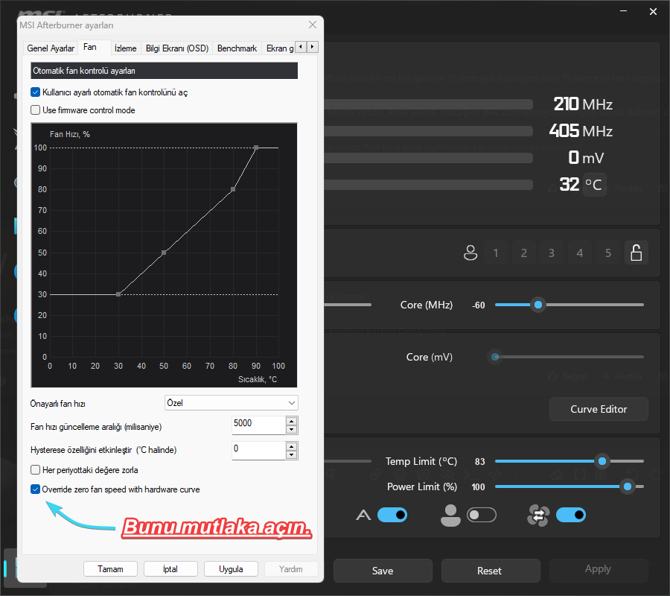The image size is (670, 596).
Task: Close the MSI Afterburner ayarları dialog
Action: (x=313, y=25)
